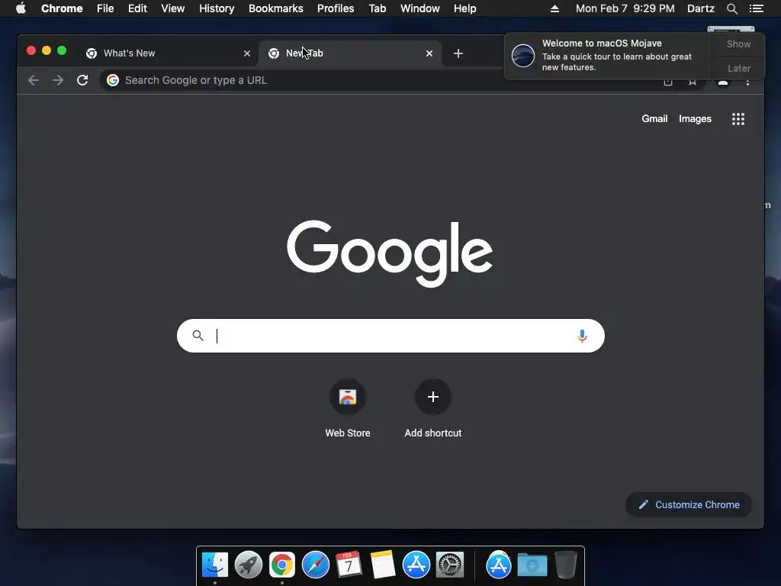The height and width of the screenshot is (586, 781).
Task: Open the Images link
Action: click(695, 118)
